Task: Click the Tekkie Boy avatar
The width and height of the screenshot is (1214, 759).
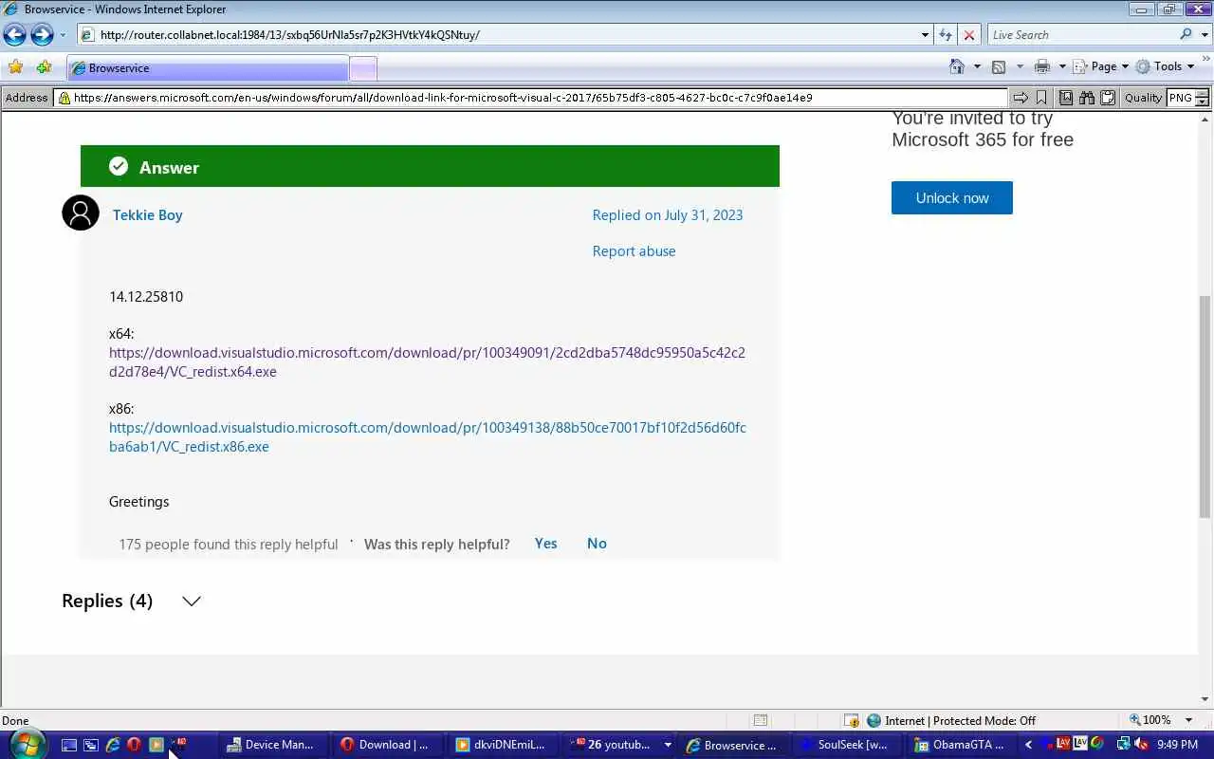Action: (x=81, y=213)
